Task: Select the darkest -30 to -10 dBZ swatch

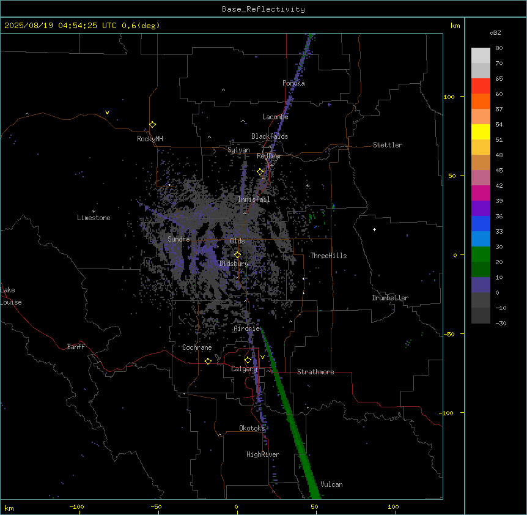Action: coord(481,316)
